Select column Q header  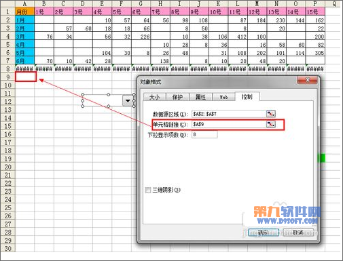[334, 3]
